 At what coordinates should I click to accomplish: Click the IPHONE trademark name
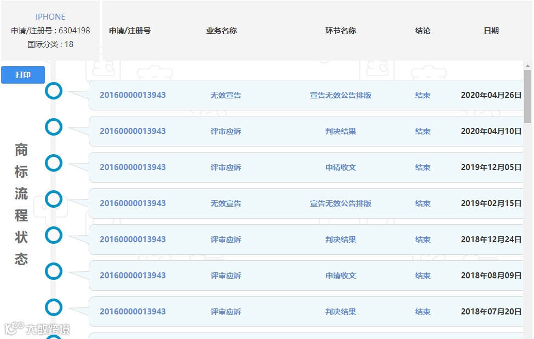(x=50, y=16)
